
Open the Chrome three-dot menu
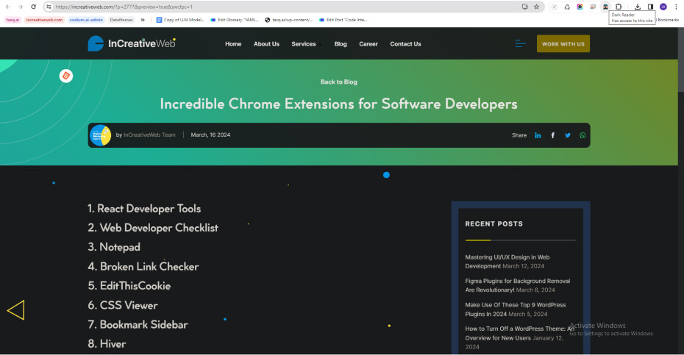tap(676, 7)
